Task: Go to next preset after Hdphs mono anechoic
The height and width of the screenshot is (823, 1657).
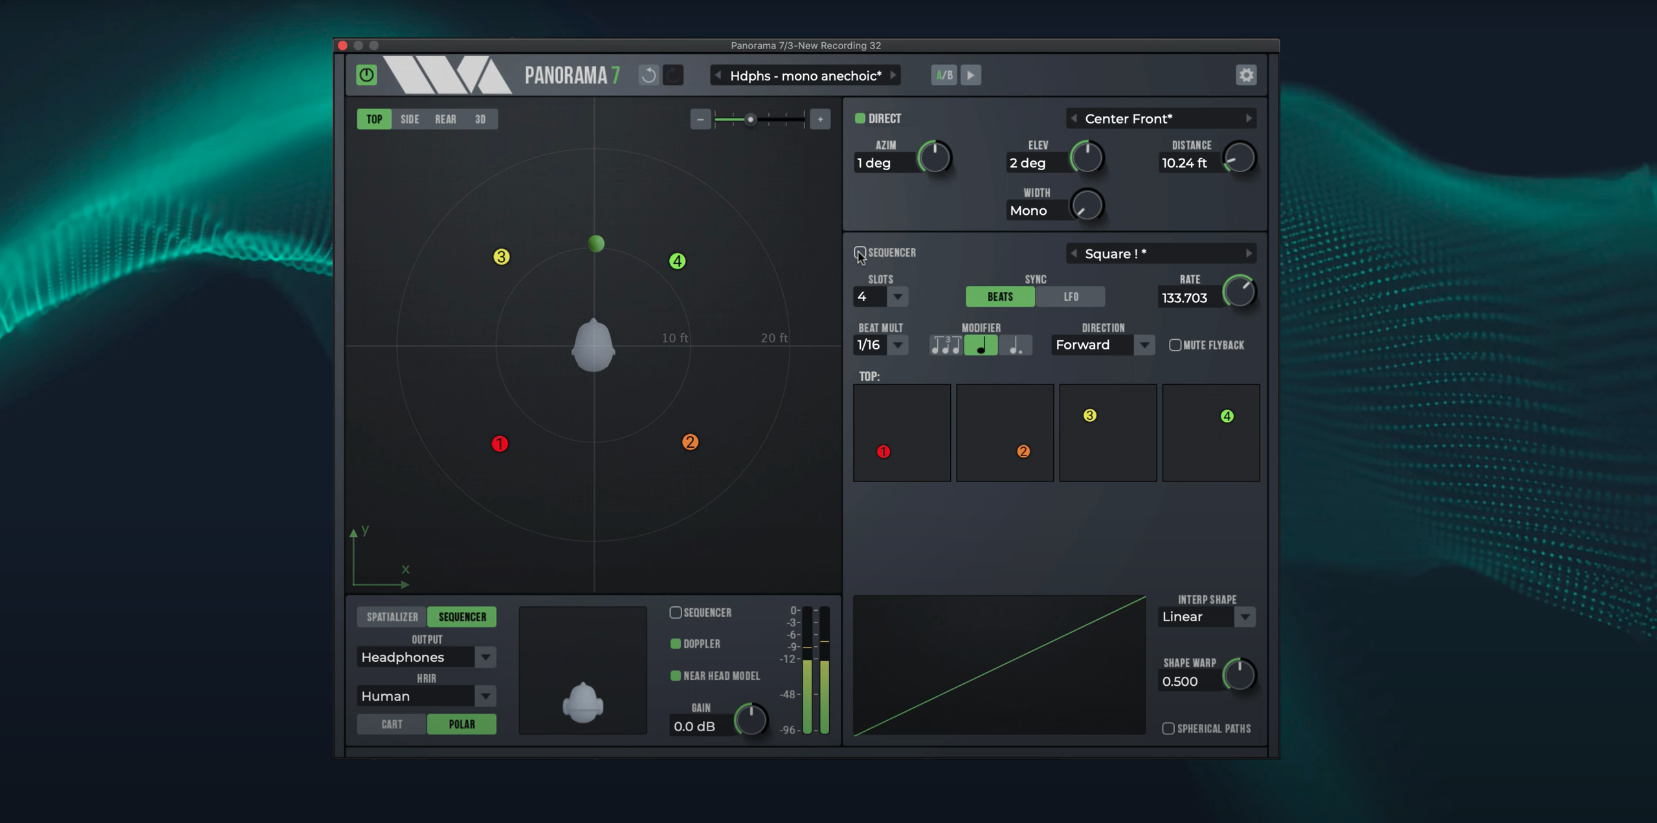Action: coord(894,75)
